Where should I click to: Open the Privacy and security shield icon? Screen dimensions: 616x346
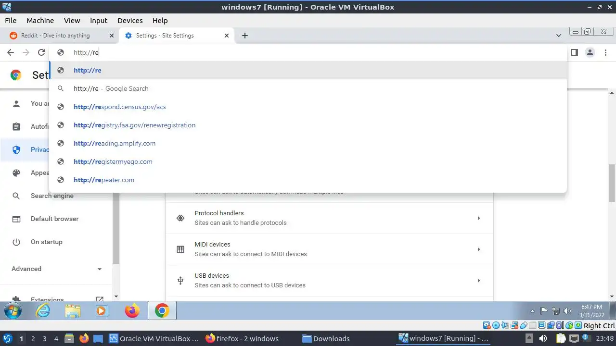coord(16,150)
